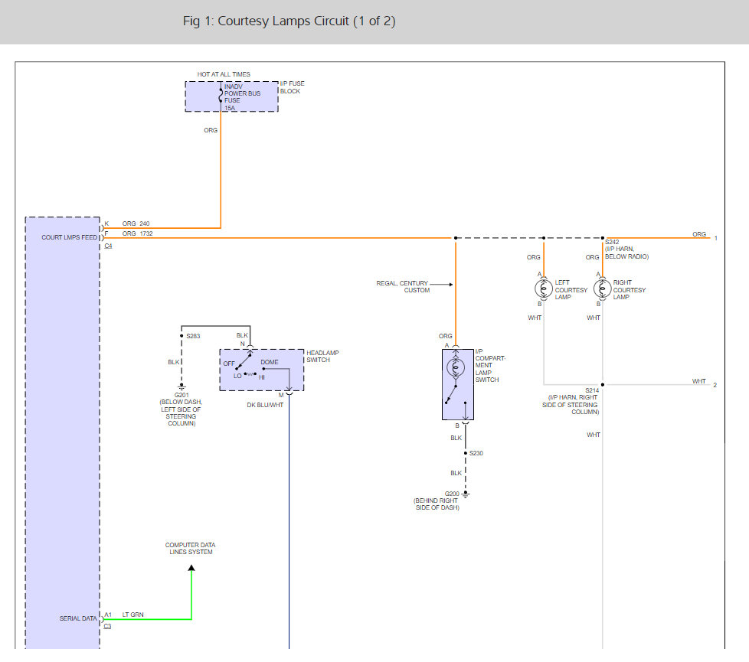Click the C3 connector label
The image size is (749, 662).
coord(108,627)
